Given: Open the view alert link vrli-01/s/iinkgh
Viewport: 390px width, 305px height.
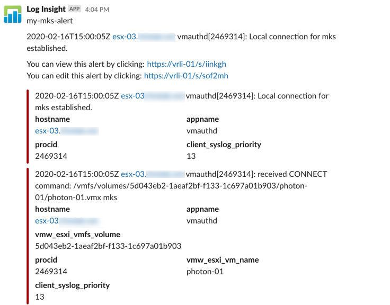Looking at the screenshot, I should 187,64.
